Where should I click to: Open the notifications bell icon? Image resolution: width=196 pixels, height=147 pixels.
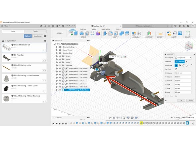[184, 26]
